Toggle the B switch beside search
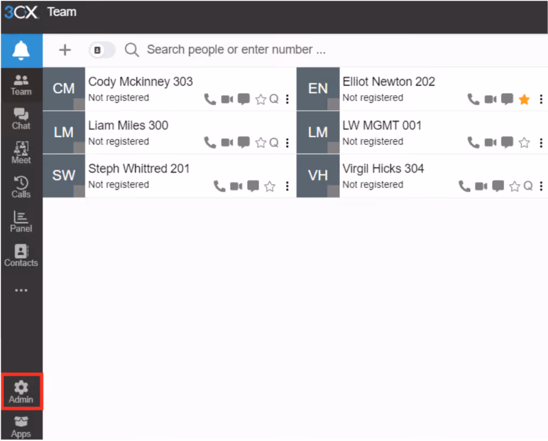This screenshot has width=548, height=441. coord(102,50)
